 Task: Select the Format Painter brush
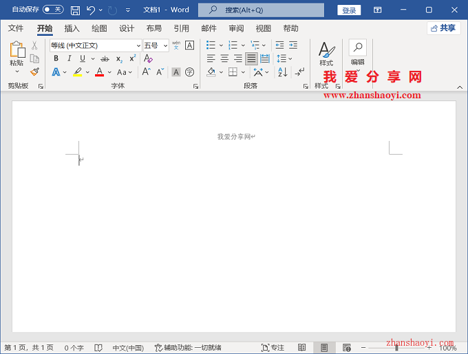[34, 71]
